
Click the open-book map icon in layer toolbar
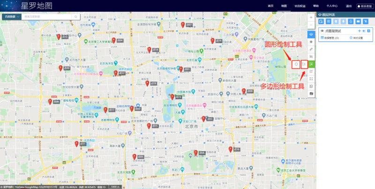pos(358,22)
